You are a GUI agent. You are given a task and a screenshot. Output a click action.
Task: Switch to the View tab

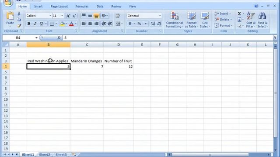[x=132, y=7]
